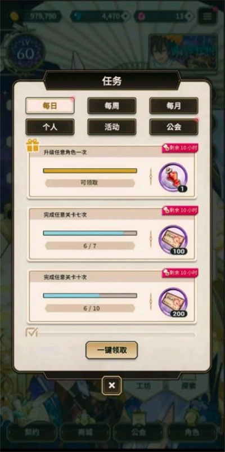Click the gift box icon

tap(33, 145)
